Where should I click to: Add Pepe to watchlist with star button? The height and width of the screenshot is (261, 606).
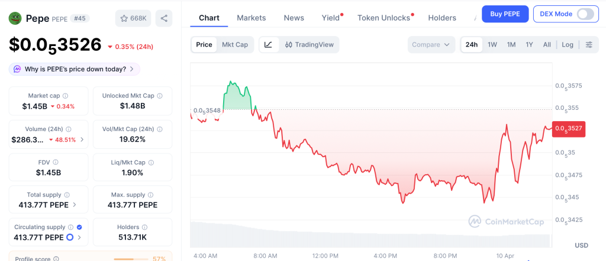coord(133,18)
